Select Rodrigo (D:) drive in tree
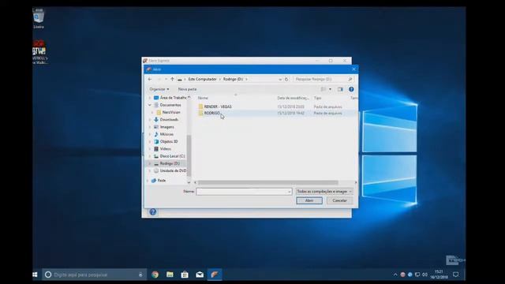This screenshot has height=284, width=505. point(170,163)
